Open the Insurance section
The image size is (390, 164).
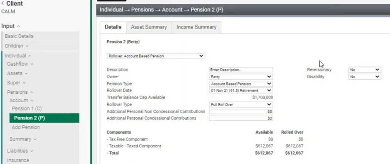point(18,160)
